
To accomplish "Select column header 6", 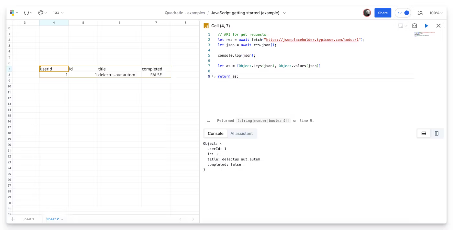I will [119, 23].
